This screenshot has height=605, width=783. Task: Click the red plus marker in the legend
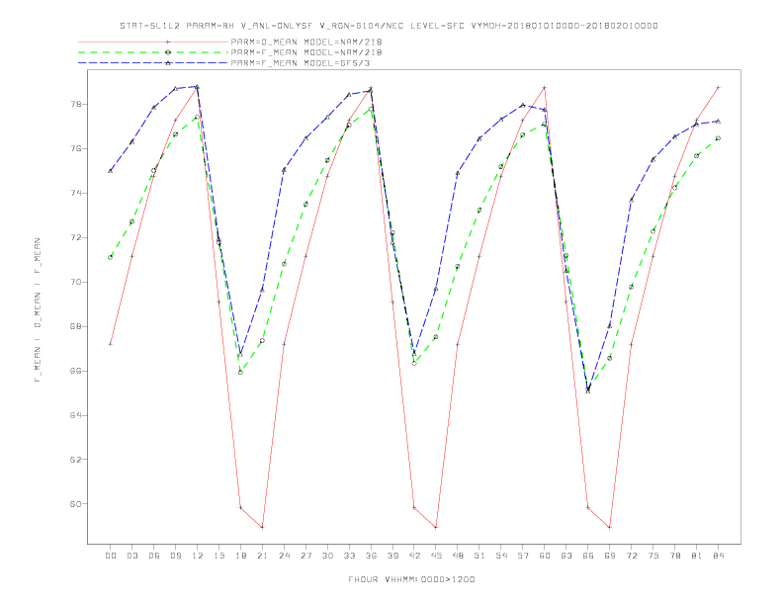(168, 42)
